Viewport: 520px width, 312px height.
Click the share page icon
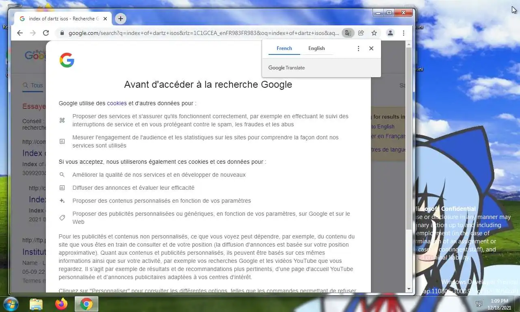[x=361, y=33]
